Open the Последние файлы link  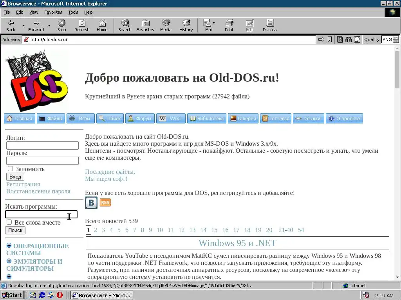110,172
